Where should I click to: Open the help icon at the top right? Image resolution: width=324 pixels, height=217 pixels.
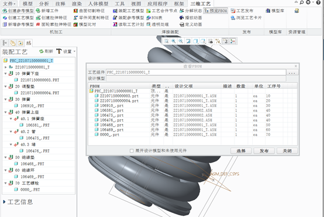tap(318, 2)
